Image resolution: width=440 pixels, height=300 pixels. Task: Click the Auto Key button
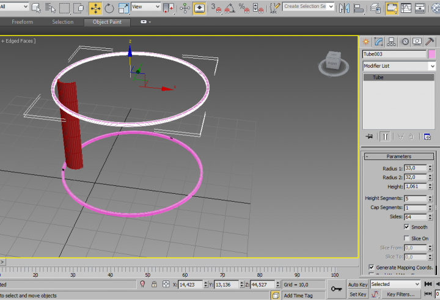click(358, 284)
